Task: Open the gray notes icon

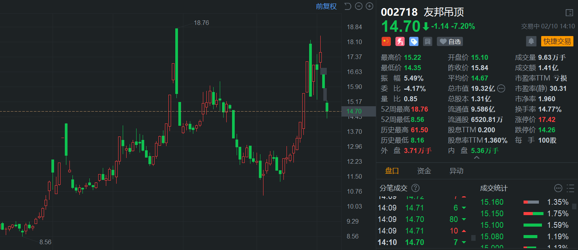Action: click(428, 41)
